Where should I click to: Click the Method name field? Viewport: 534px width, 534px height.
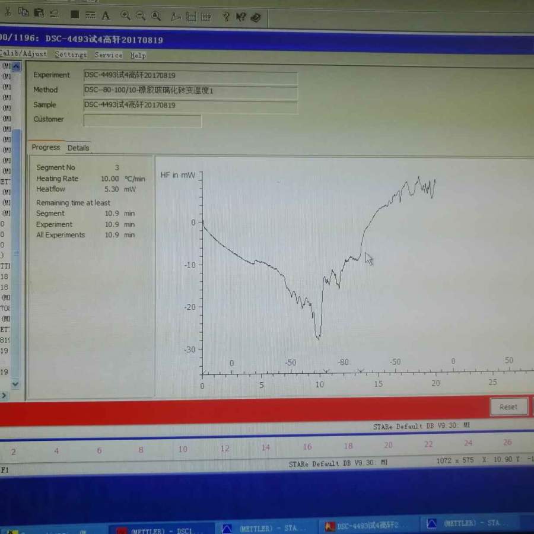[190, 91]
